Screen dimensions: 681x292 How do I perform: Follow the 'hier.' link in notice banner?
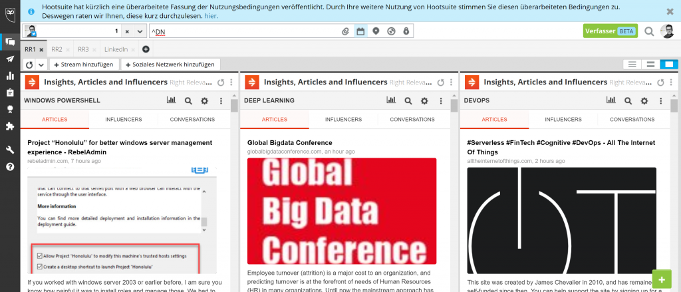211,16
